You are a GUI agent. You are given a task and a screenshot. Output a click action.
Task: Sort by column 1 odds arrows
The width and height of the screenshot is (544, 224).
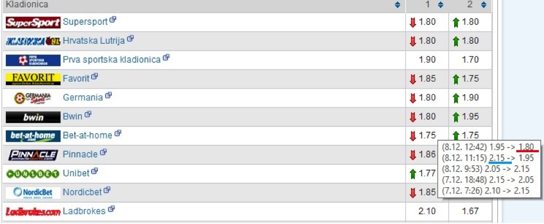440,5
